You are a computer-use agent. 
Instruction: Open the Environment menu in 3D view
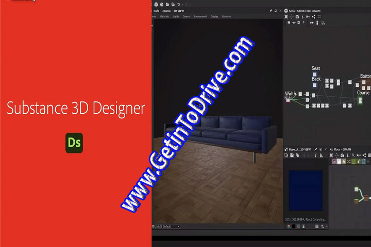[x=200, y=16]
